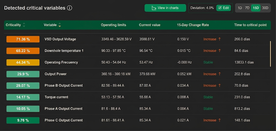Click Stable status for Operating Frecuency
The height and width of the screenshot is (131, 276).
[x=208, y=62]
